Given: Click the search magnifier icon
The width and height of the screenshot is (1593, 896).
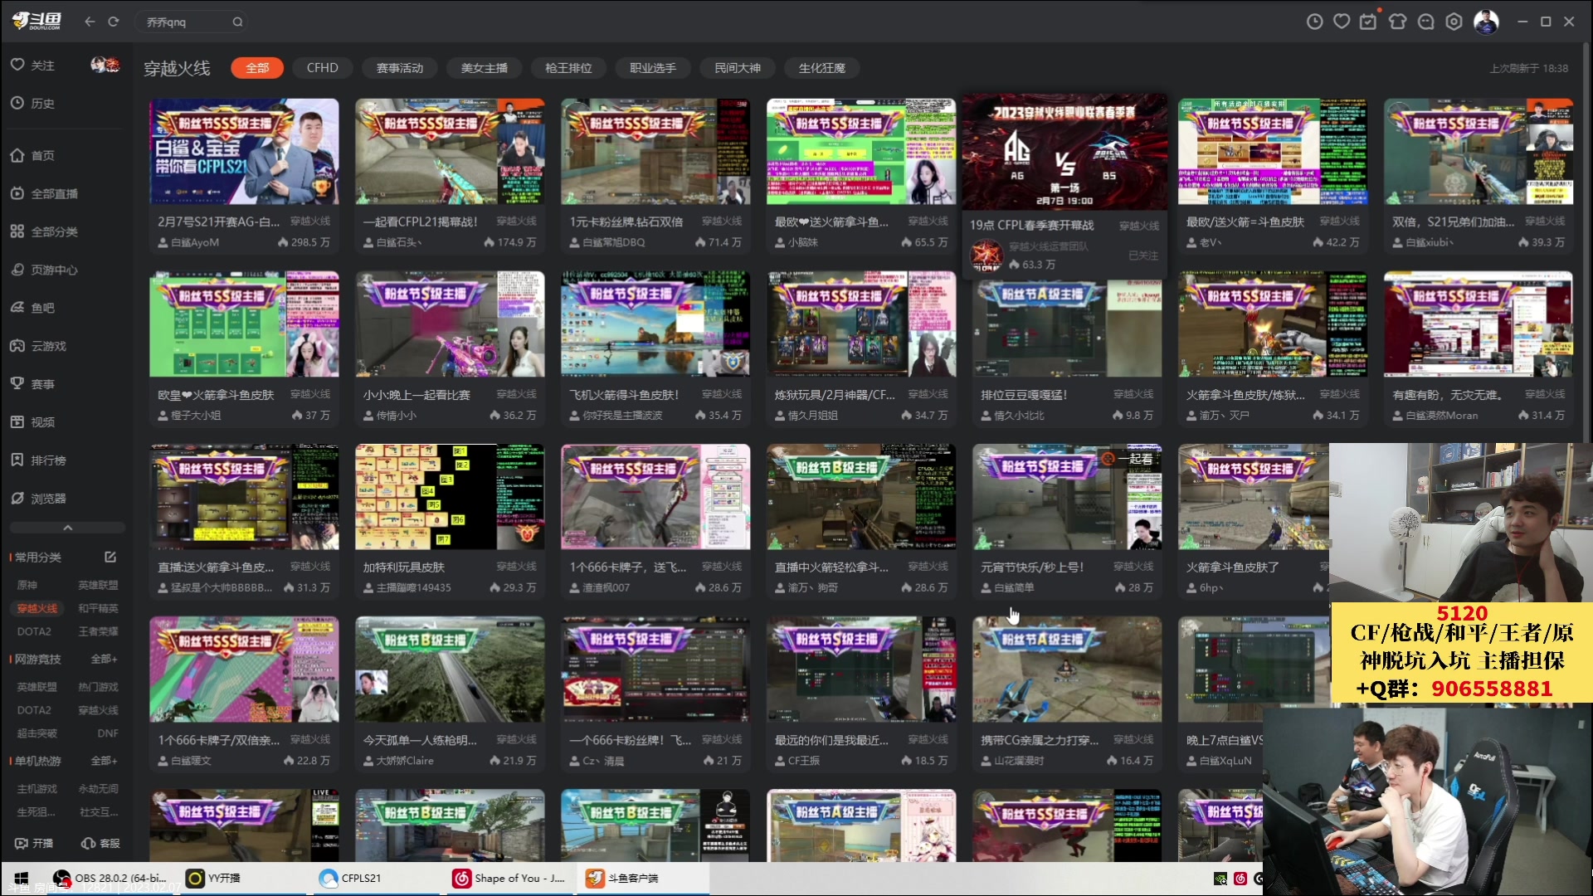Looking at the screenshot, I should point(237,22).
